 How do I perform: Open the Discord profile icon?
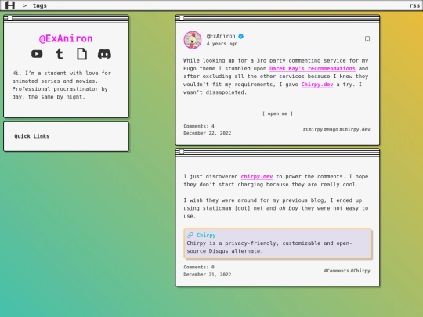click(104, 54)
